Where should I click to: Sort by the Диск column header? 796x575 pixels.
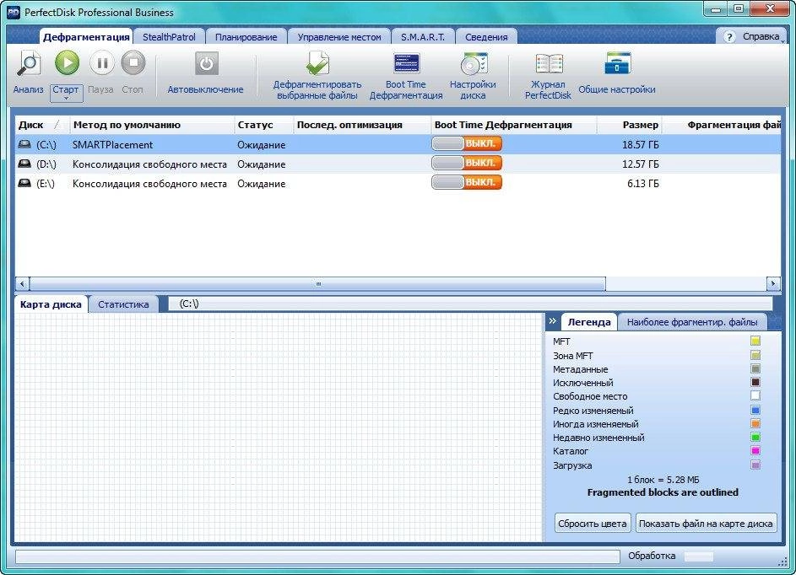tap(41, 125)
